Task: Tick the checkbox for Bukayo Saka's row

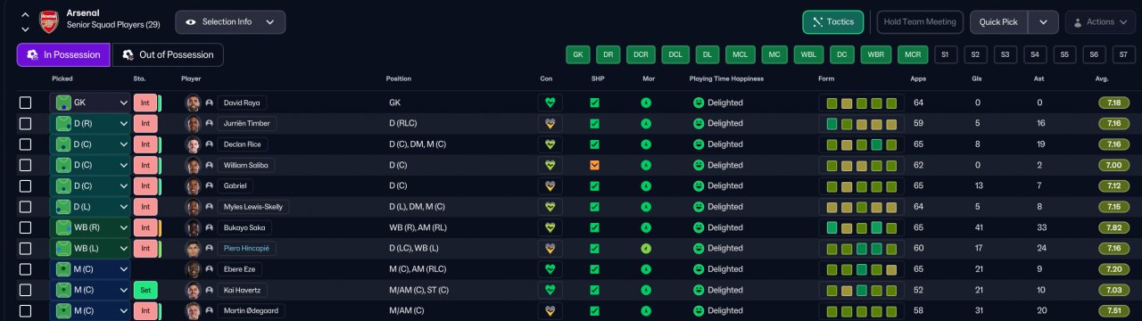Action: point(25,227)
